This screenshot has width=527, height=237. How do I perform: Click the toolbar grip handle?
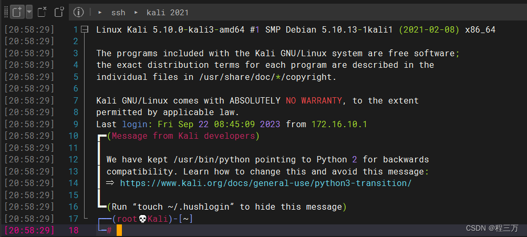6,13
